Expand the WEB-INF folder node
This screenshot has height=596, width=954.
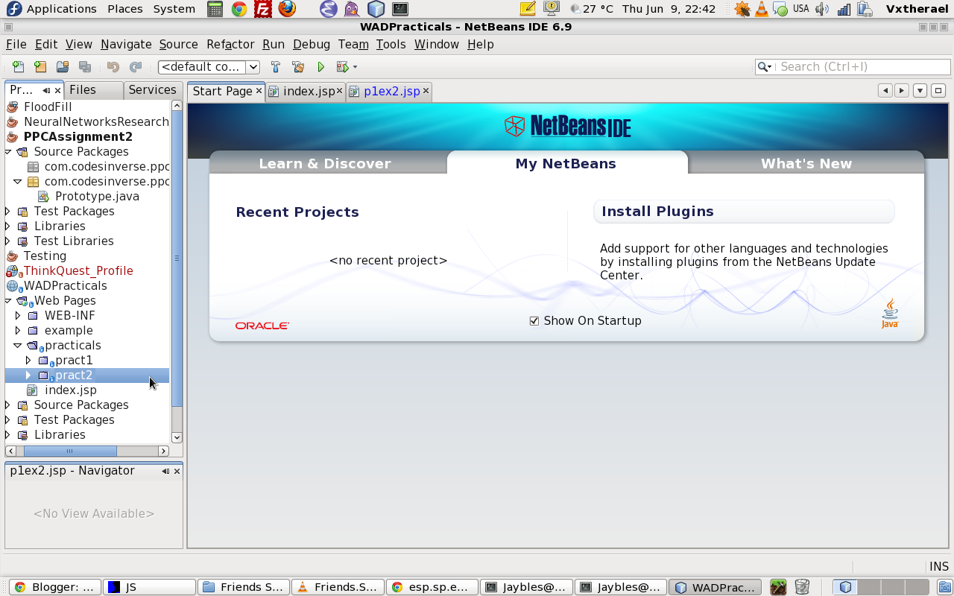(19, 315)
